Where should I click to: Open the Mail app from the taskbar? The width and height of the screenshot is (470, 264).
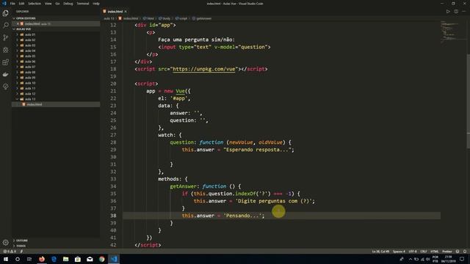tap(90, 259)
